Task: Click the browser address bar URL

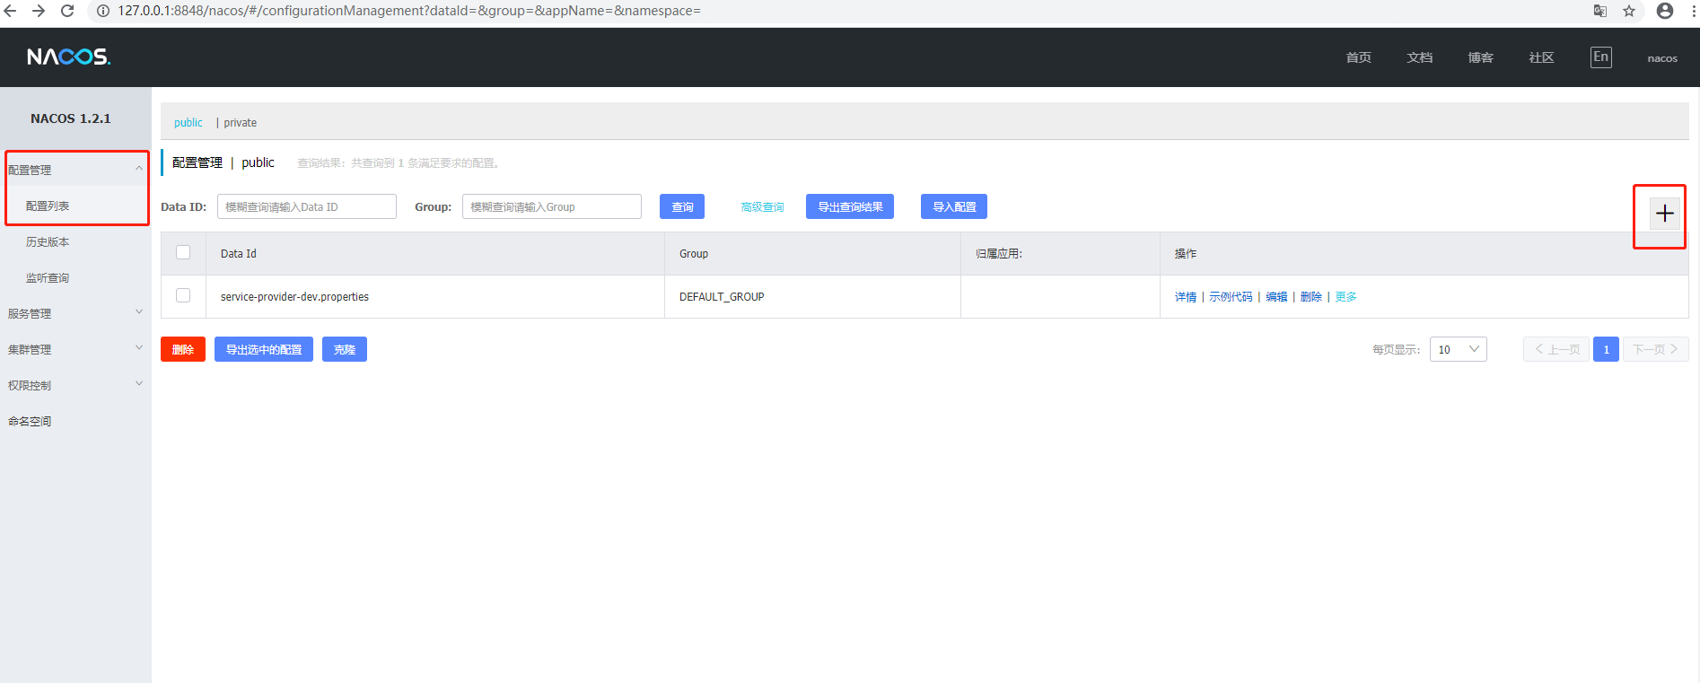Action: [409, 11]
